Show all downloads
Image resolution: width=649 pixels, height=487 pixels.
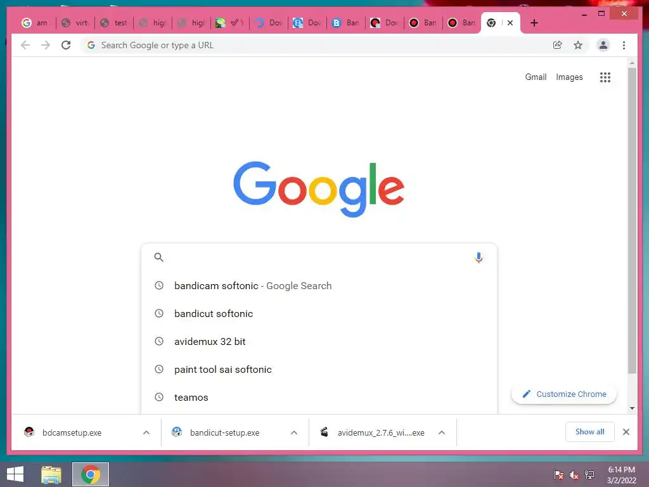pyautogui.click(x=590, y=432)
